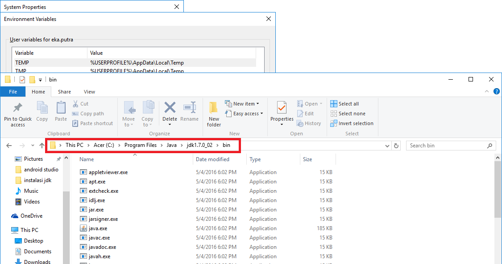
Task: Create a New folder
Action: coord(214,114)
